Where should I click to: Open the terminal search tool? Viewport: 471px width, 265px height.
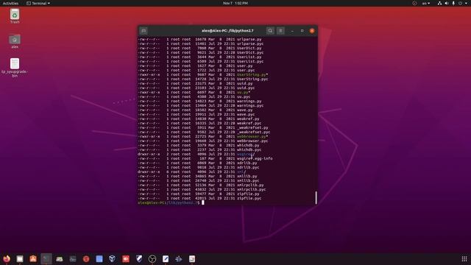pyautogui.click(x=270, y=31)
